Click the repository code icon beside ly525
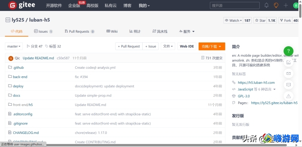 (8, 20)
